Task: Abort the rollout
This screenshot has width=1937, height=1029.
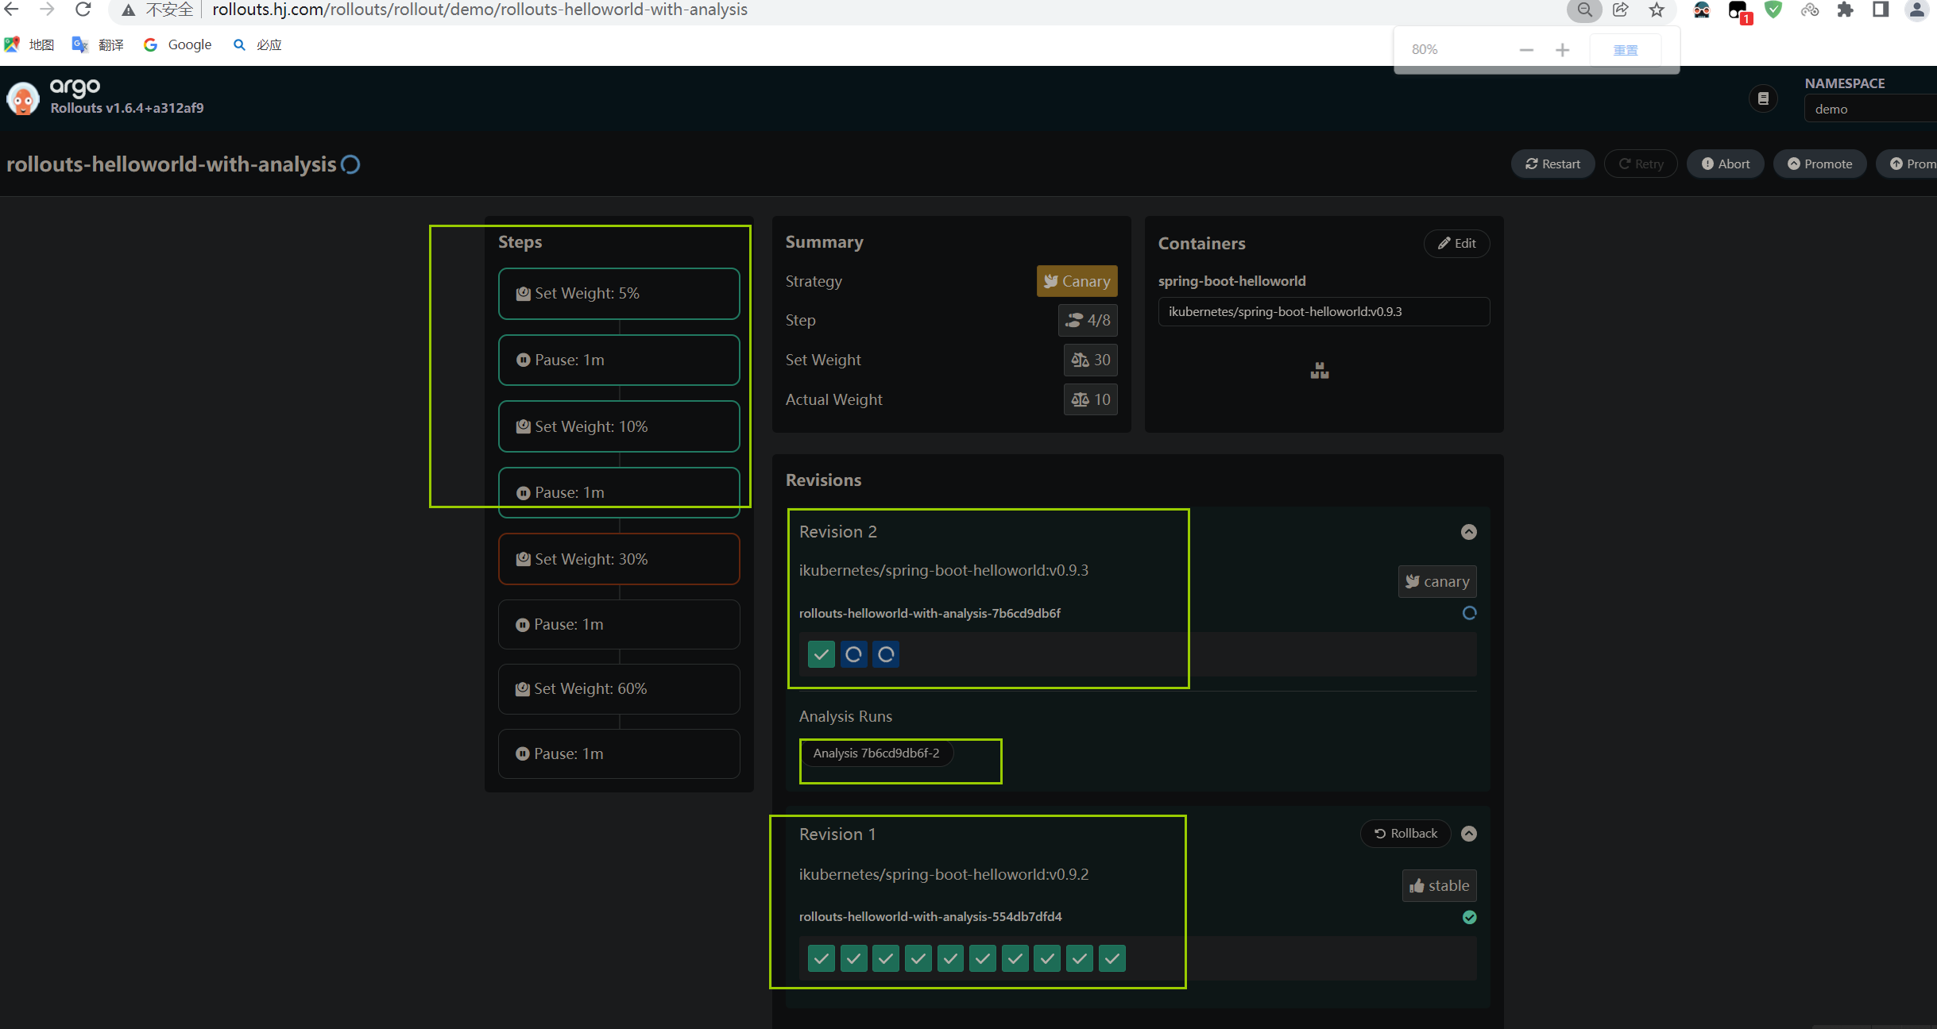Action: [1726, 164]
